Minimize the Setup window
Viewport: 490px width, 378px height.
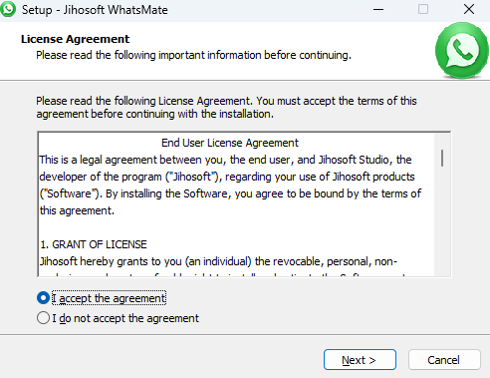(x=378, y=9)
